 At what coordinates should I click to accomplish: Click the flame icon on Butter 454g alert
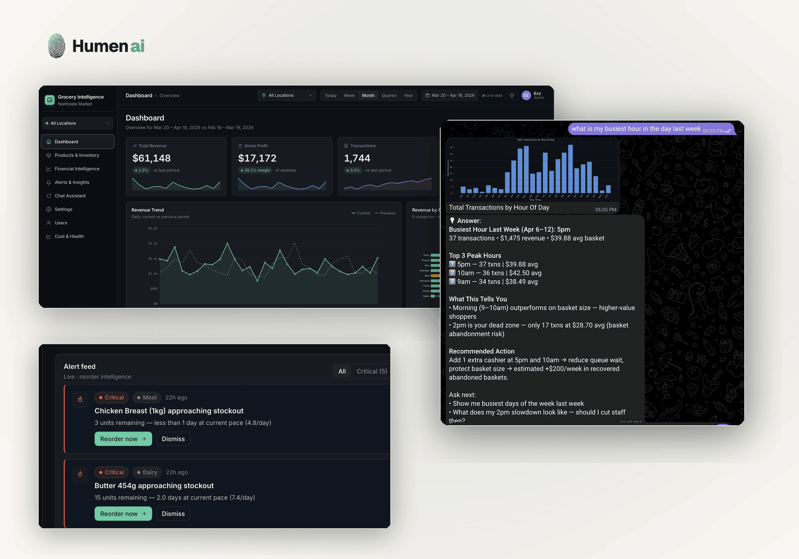pyautogui.click(x=80, y=474)
